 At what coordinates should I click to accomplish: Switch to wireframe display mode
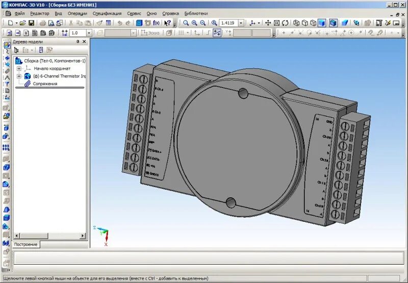pyautogui.click(x=296, y=23)
